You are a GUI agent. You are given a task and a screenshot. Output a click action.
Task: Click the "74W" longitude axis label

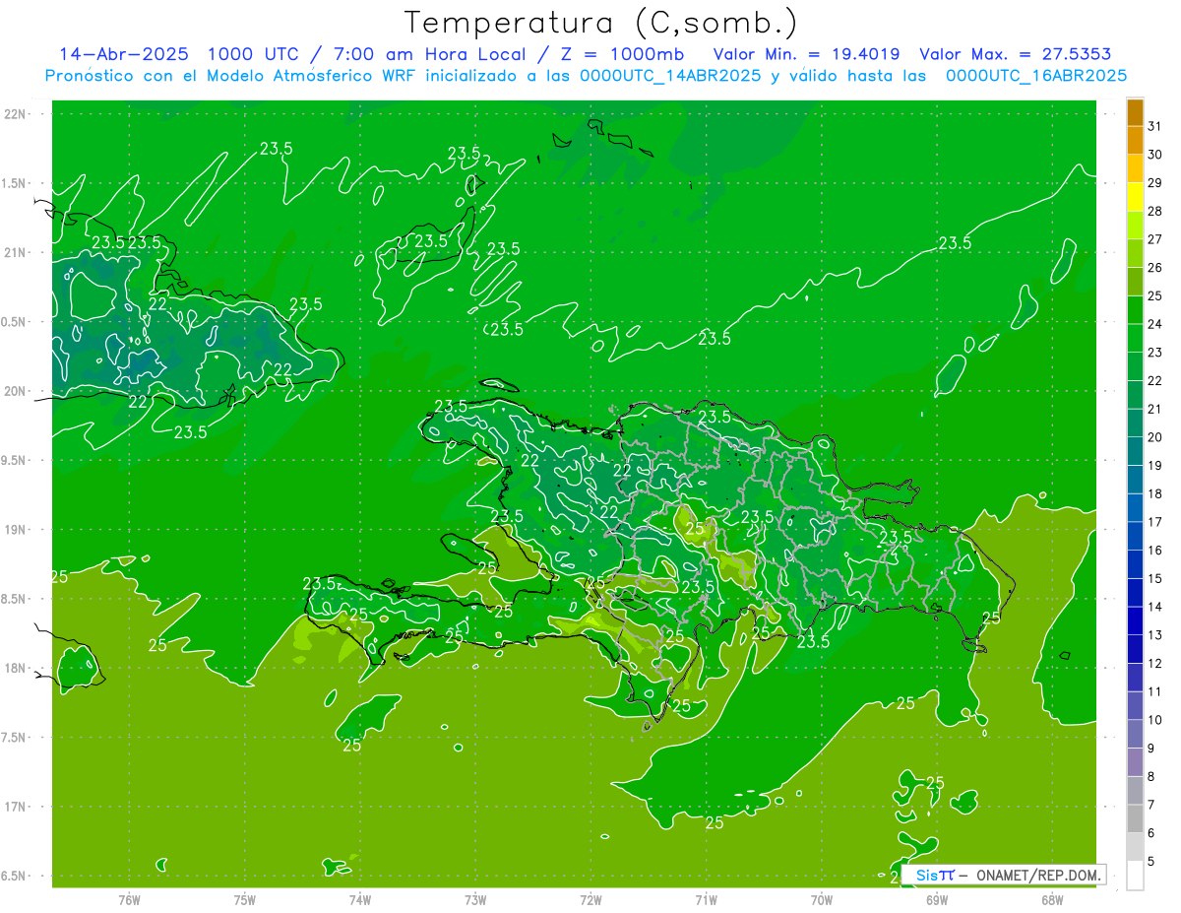360,899
